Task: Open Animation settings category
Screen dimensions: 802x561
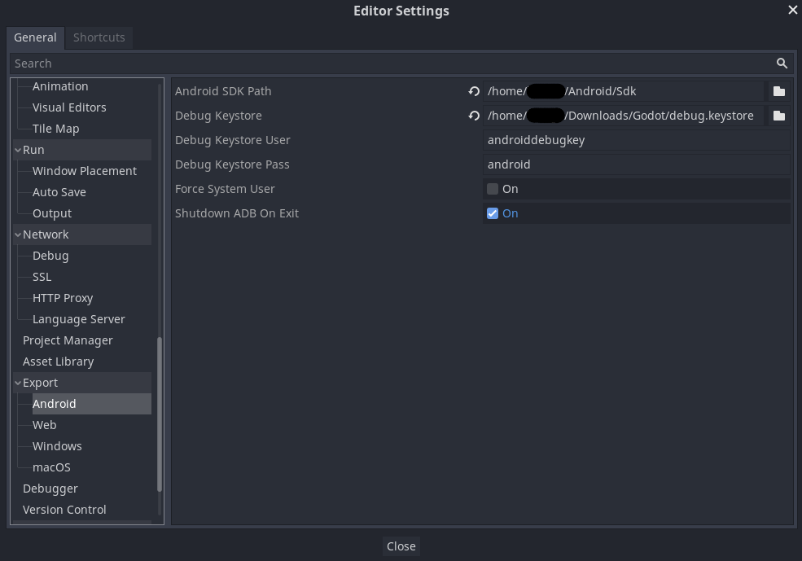Action: tap(60, 86)
